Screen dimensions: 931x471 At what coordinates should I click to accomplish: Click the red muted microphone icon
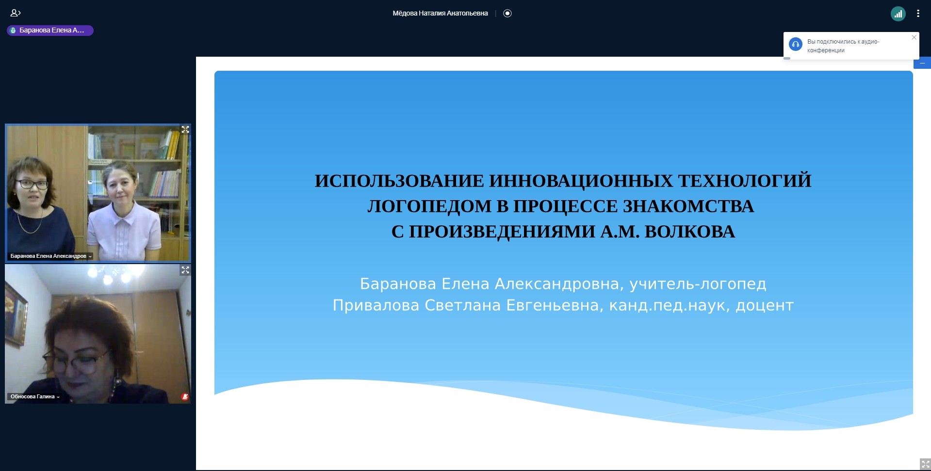(184, 397)
